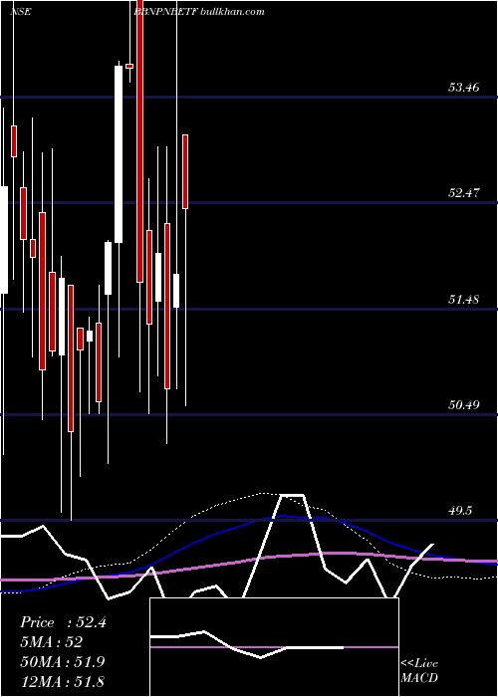Click the 50MA : 51.9 readout
498x697 pixels.
(63, 661)
